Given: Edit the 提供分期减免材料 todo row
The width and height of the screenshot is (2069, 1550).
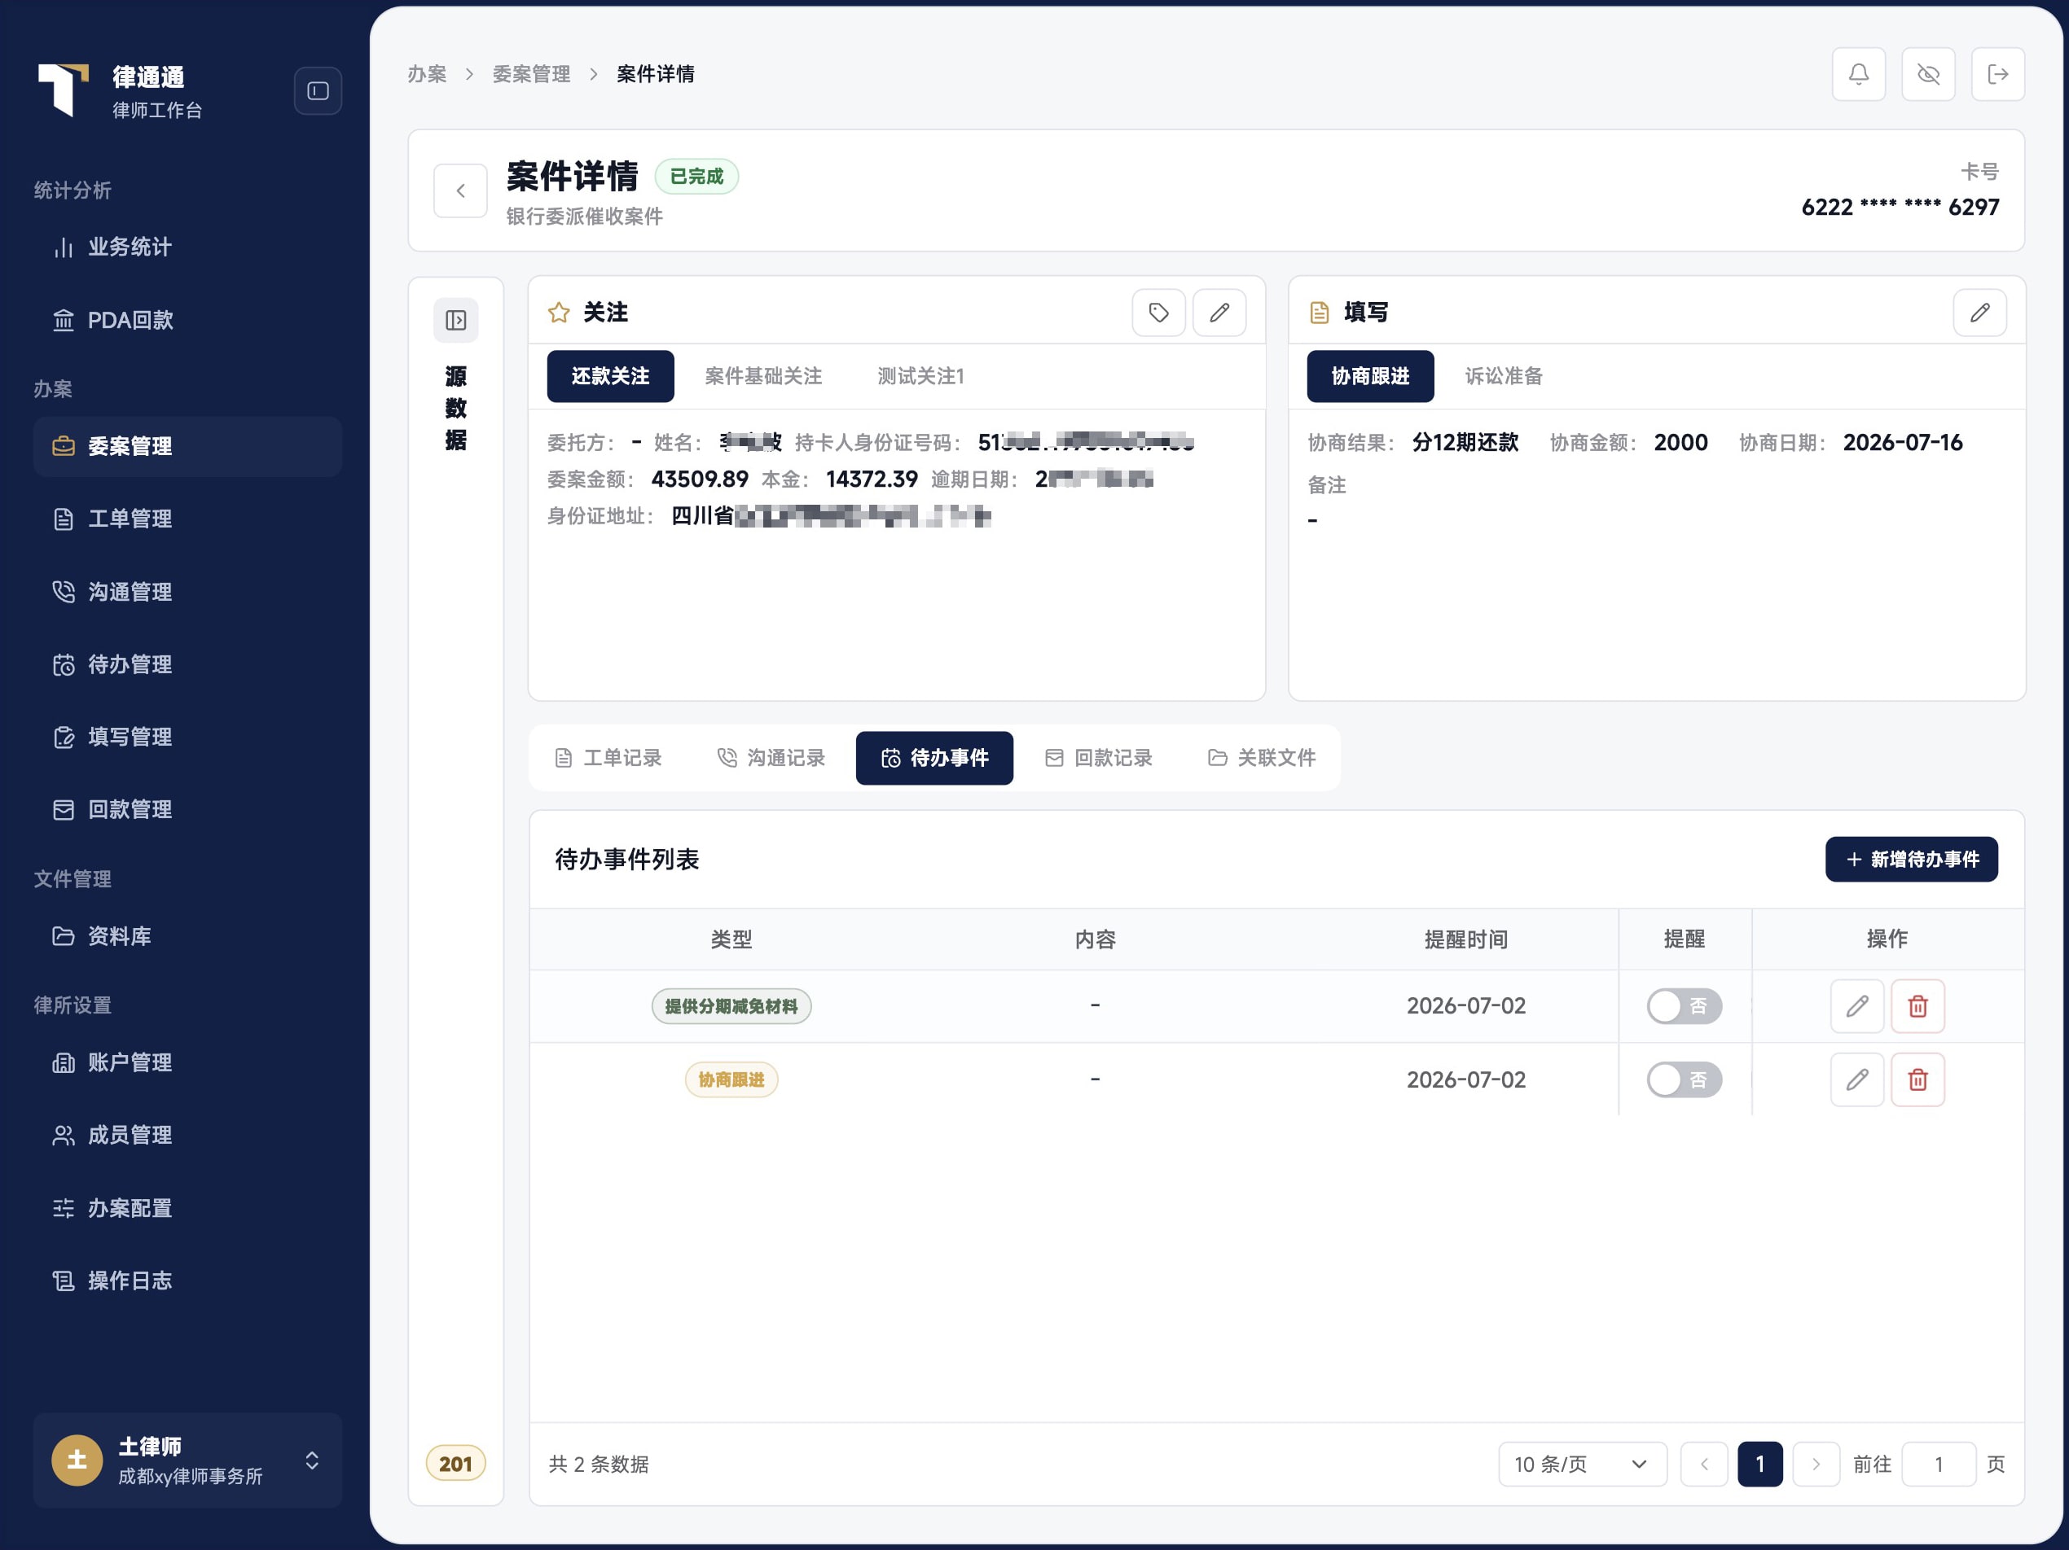Looking at the screenshot, I should pos(1856,1006).
